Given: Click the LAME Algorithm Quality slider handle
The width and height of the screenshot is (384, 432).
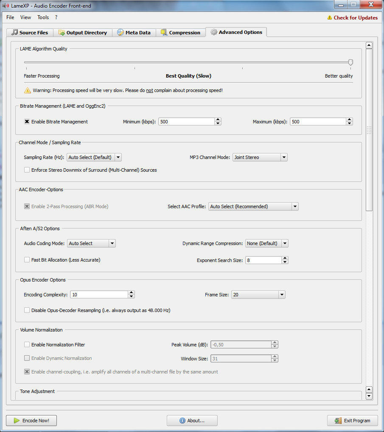Looking at the screenshot, I should [x=350, y=62].
